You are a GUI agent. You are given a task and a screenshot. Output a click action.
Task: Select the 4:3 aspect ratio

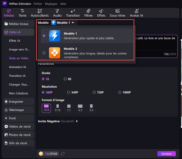[x=80, y=108]
